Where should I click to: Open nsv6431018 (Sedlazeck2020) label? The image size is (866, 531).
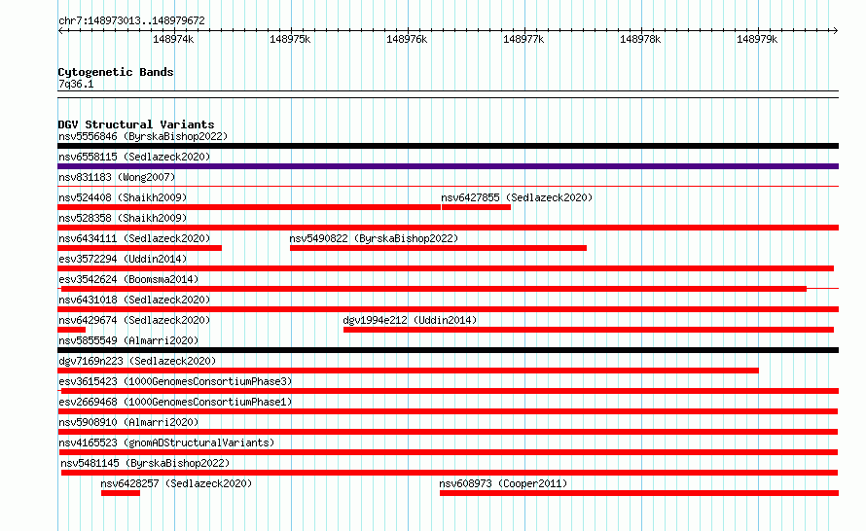coord(134,300)
